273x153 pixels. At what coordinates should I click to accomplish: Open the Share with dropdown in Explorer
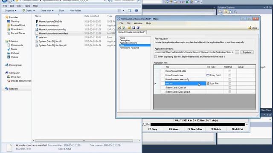click(47, 11)
